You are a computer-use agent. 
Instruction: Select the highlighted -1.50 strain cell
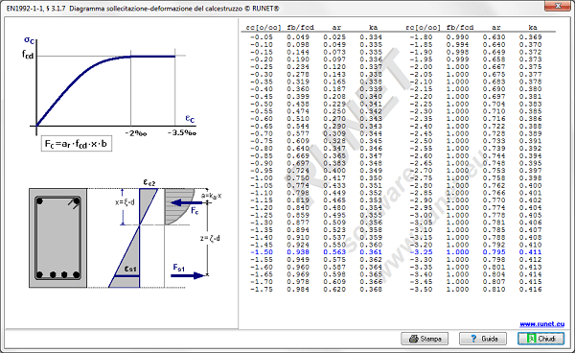click(x=262, y=252)
